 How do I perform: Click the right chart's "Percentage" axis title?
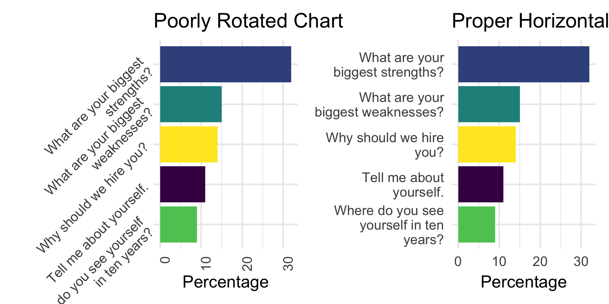(523, 282)
